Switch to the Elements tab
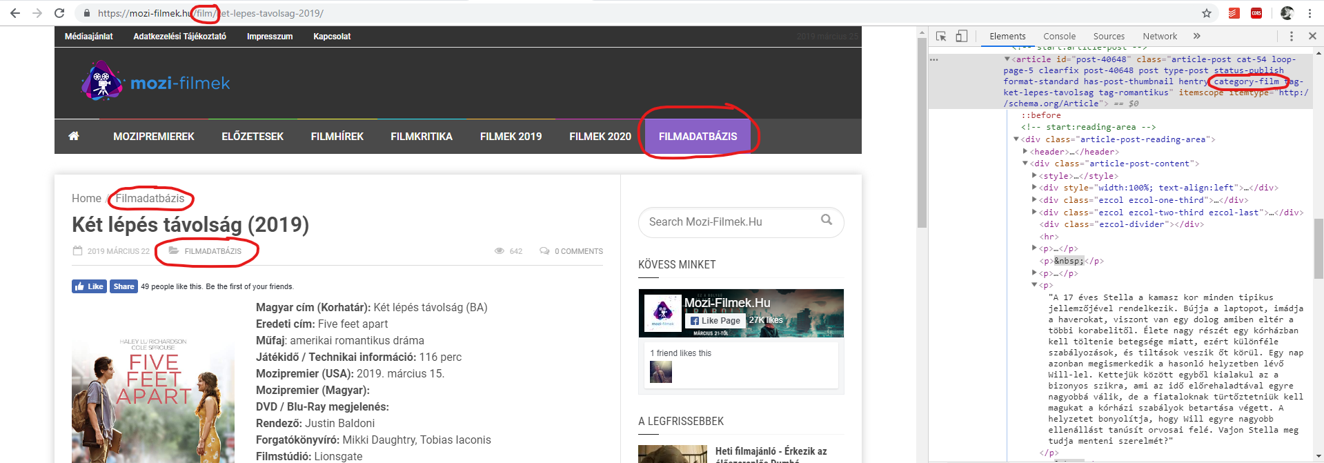The image size is (1324, 463). tap(1007, 36)
